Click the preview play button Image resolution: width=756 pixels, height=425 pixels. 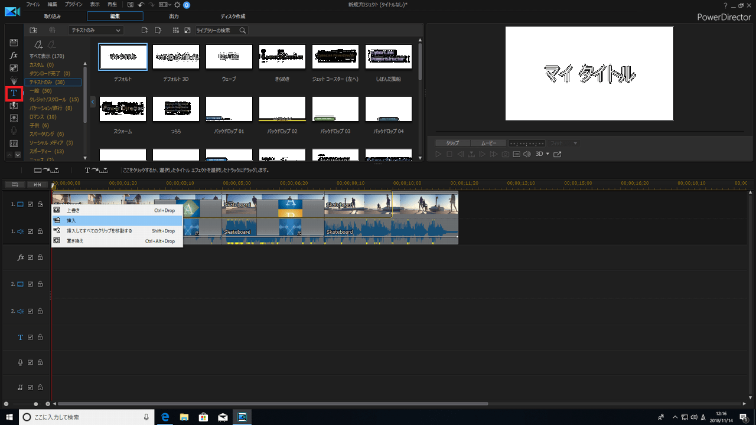[x=438, y=154]
